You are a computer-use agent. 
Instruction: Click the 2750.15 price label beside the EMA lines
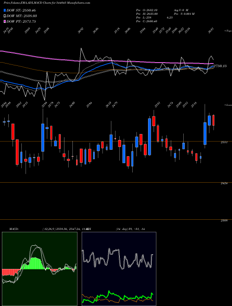click(x=220, y=66)
